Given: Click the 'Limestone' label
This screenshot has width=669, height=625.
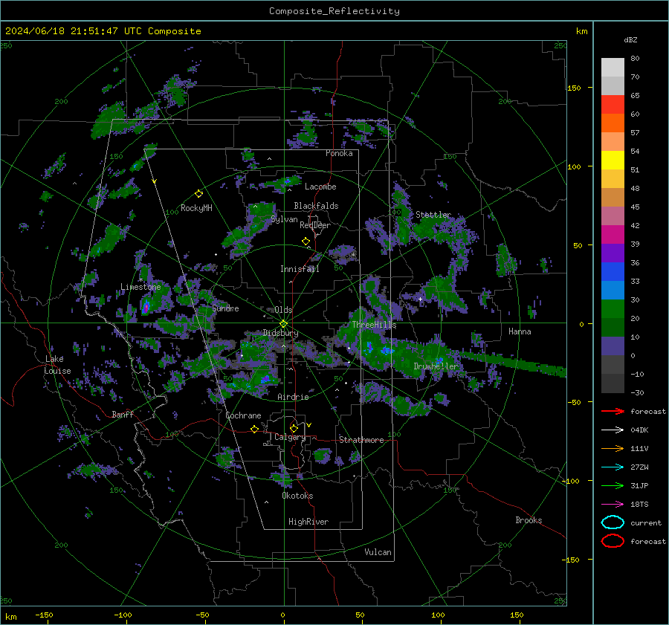Looking at the screenshot, I should coord(140,287).
